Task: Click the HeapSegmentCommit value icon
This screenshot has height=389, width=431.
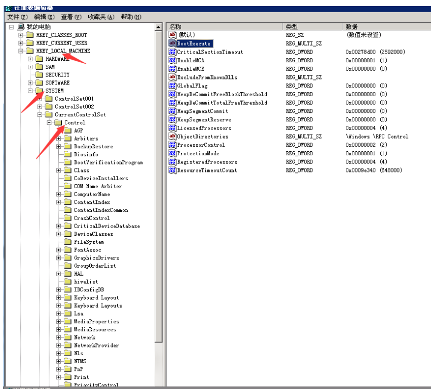Action: pos(172,111)
